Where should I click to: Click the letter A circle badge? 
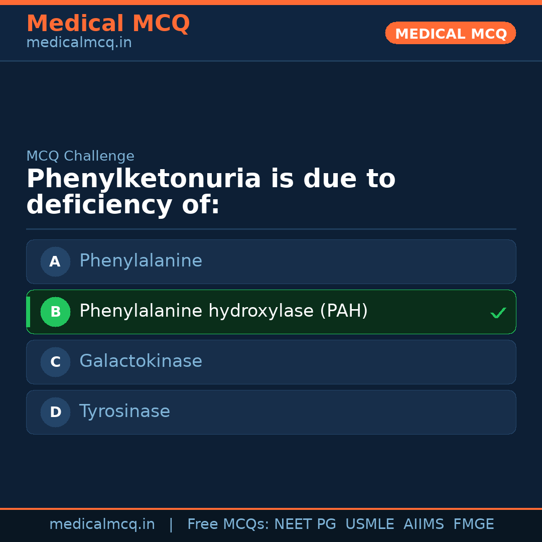pyautogui.click(x=55, y=261)
